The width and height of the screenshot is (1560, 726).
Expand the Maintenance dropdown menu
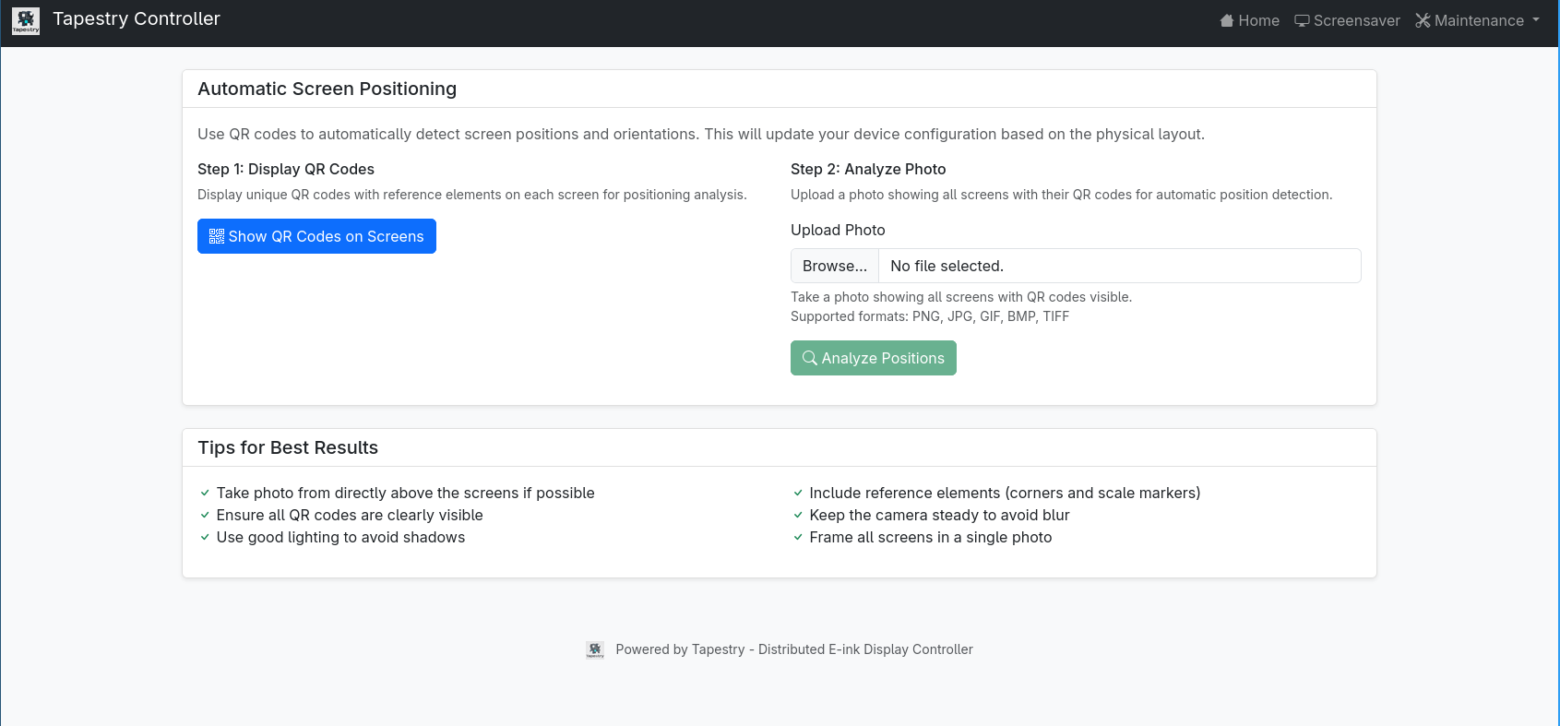[1479, 20]
